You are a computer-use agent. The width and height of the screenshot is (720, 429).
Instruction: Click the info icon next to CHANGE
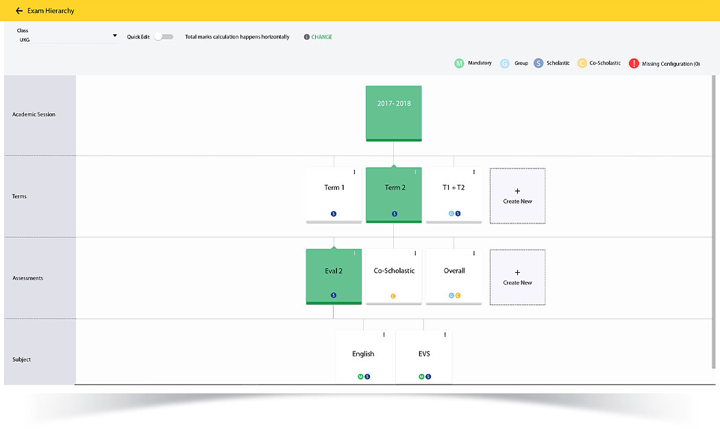pos(306,37)
